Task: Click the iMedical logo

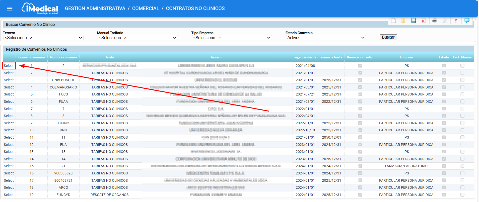Action: (x=40, y=9)
